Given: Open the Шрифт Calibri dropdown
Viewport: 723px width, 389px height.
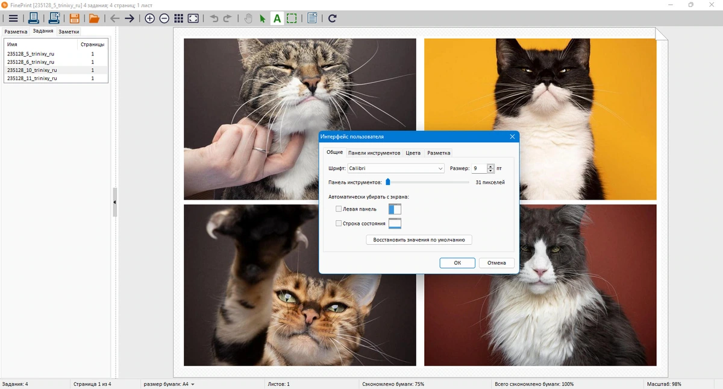Looking at the screenshot, I should [x=396, y=168].
